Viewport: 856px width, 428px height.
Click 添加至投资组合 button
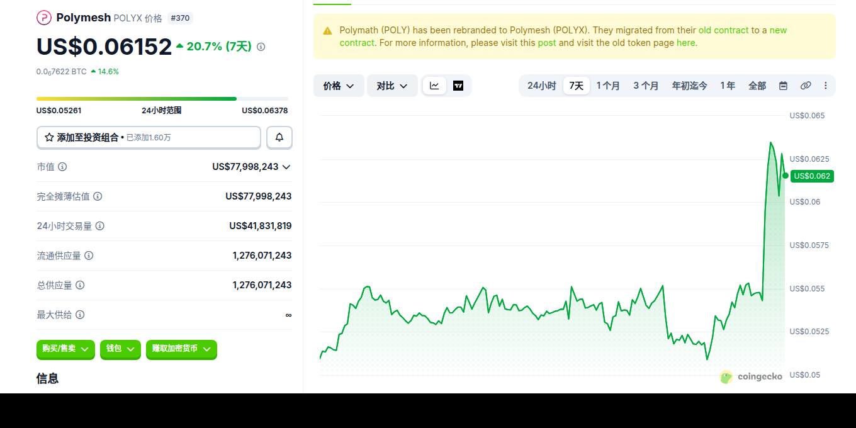149,137
